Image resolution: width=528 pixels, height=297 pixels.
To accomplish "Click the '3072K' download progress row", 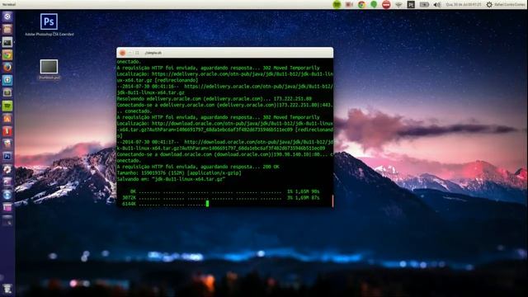I will (220, 198).
